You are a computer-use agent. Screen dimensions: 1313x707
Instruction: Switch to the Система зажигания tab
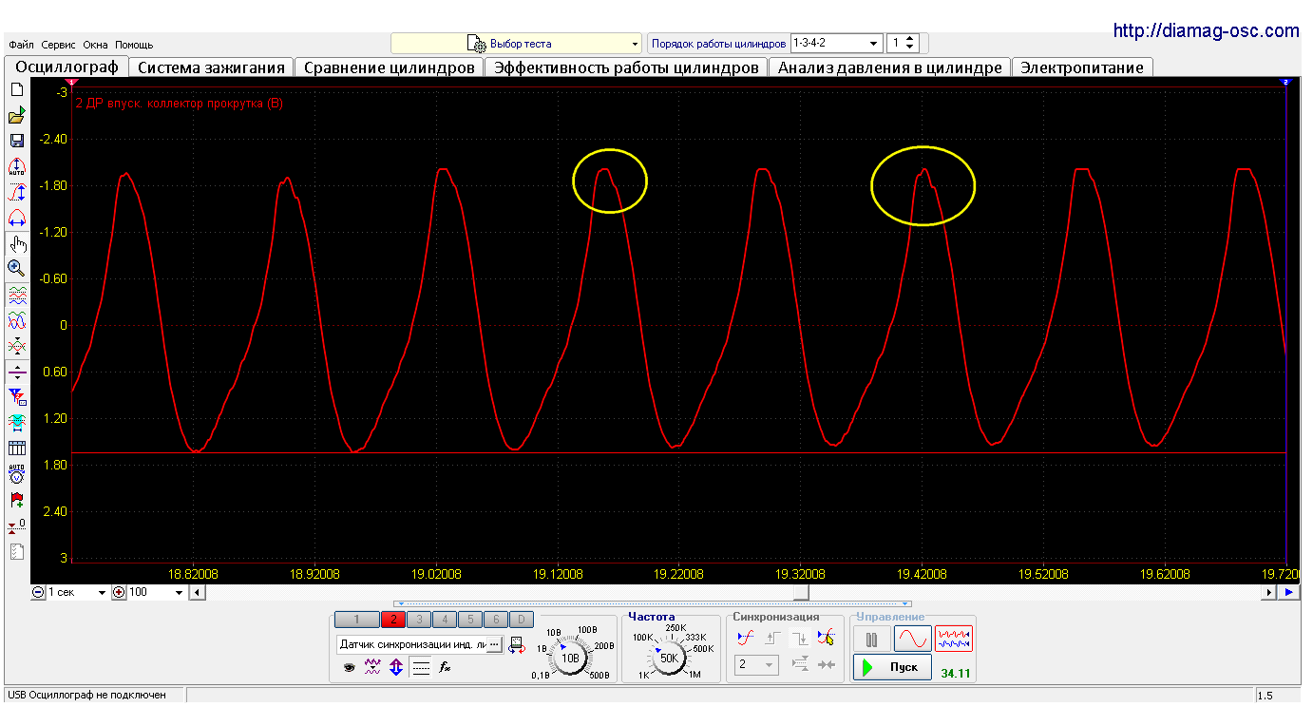point(211,67)
